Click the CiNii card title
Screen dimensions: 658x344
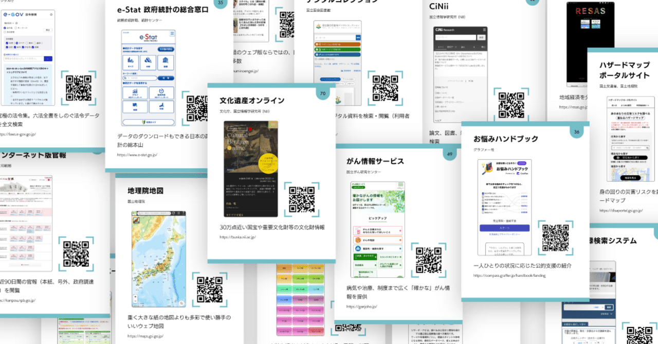(438, 6)
